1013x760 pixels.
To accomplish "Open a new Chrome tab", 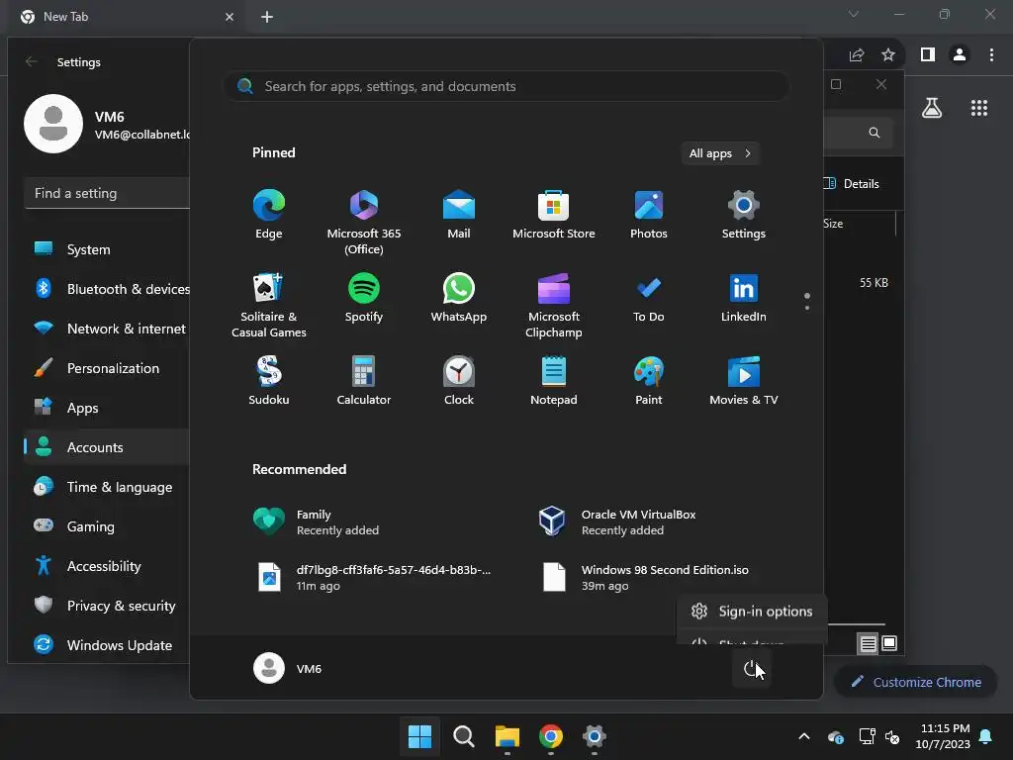I will 267,17.
